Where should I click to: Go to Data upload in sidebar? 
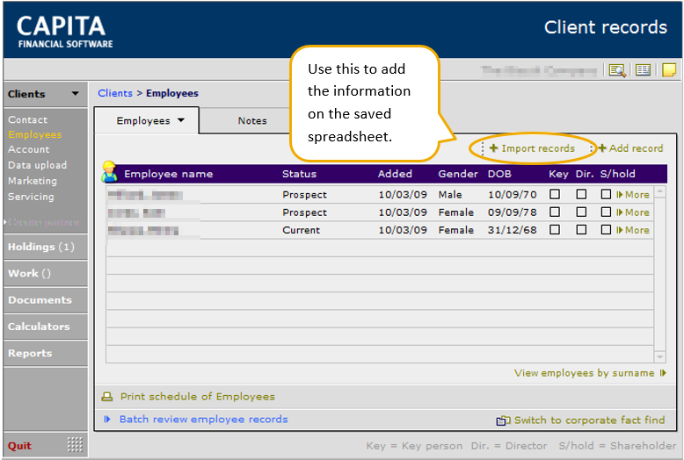[38, 165]
